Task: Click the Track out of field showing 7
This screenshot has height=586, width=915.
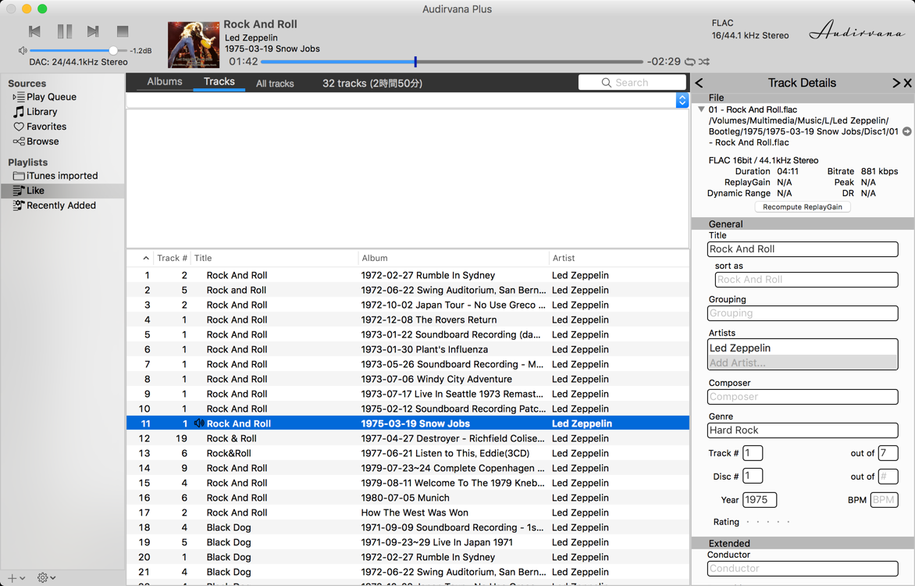Action: [x=888, y=453]
